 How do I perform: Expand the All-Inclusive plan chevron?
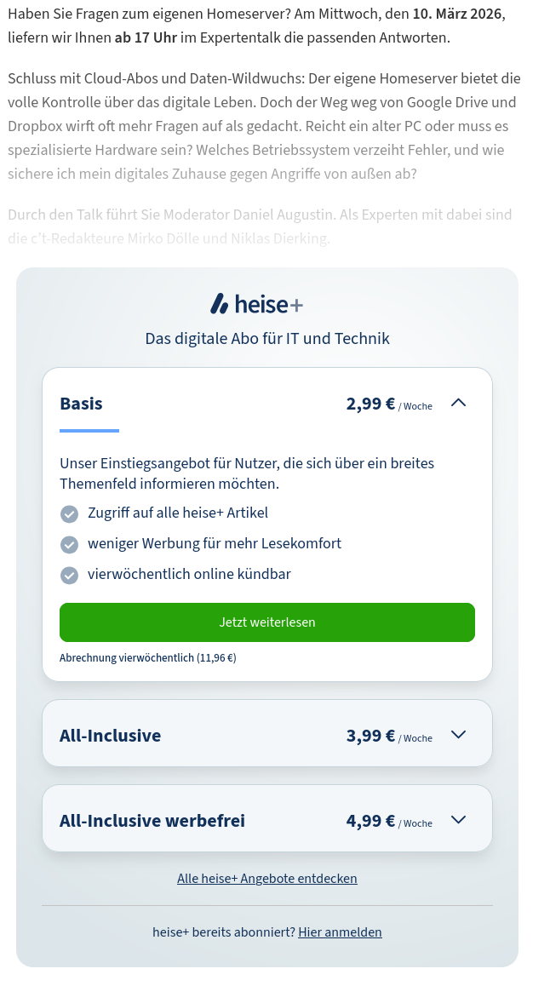[x=458, y=735]
